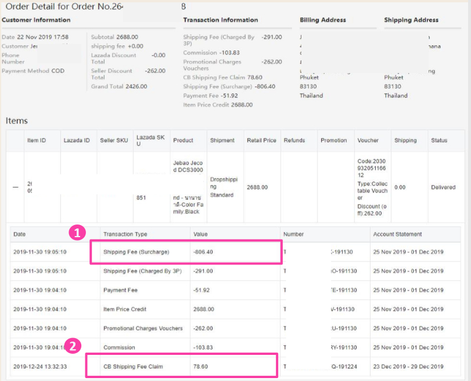The height and width of the screenshot is (381, 471).
Task: Select the Item Price Credit transaction cell
Action: [125, 309]
